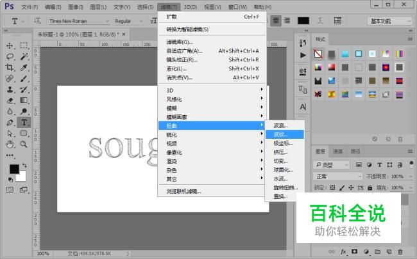
Task: Delete layer with Layers panel trash icon
Action: (400, 251)
